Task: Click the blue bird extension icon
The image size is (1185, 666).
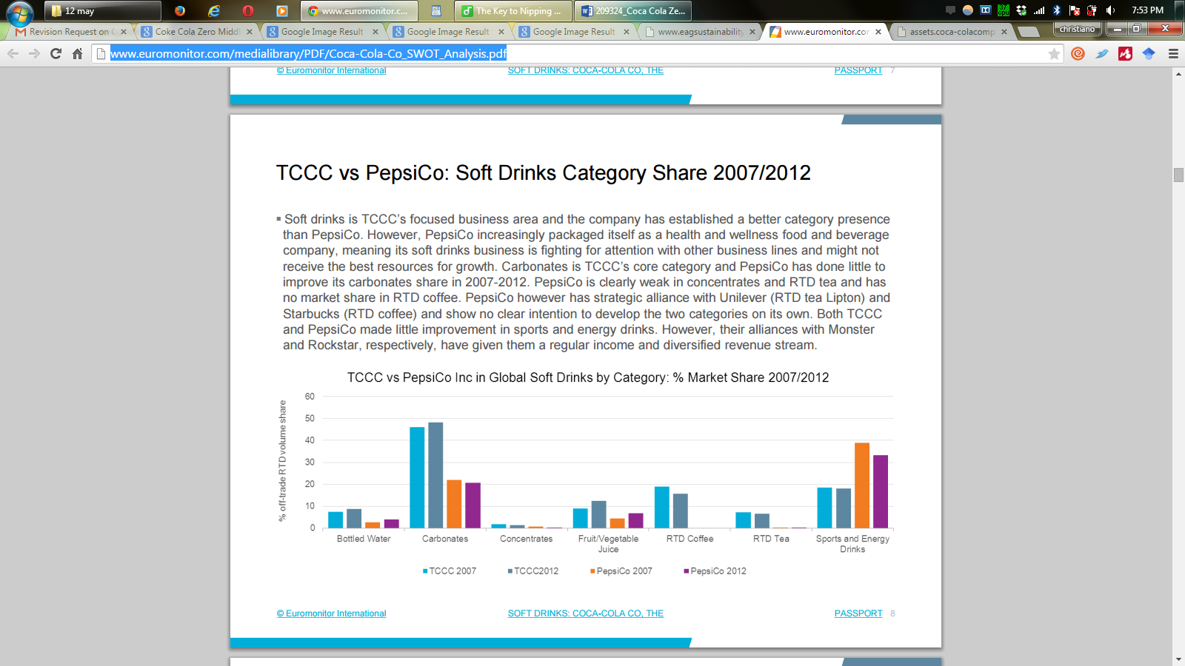Action: (1102, 53)
